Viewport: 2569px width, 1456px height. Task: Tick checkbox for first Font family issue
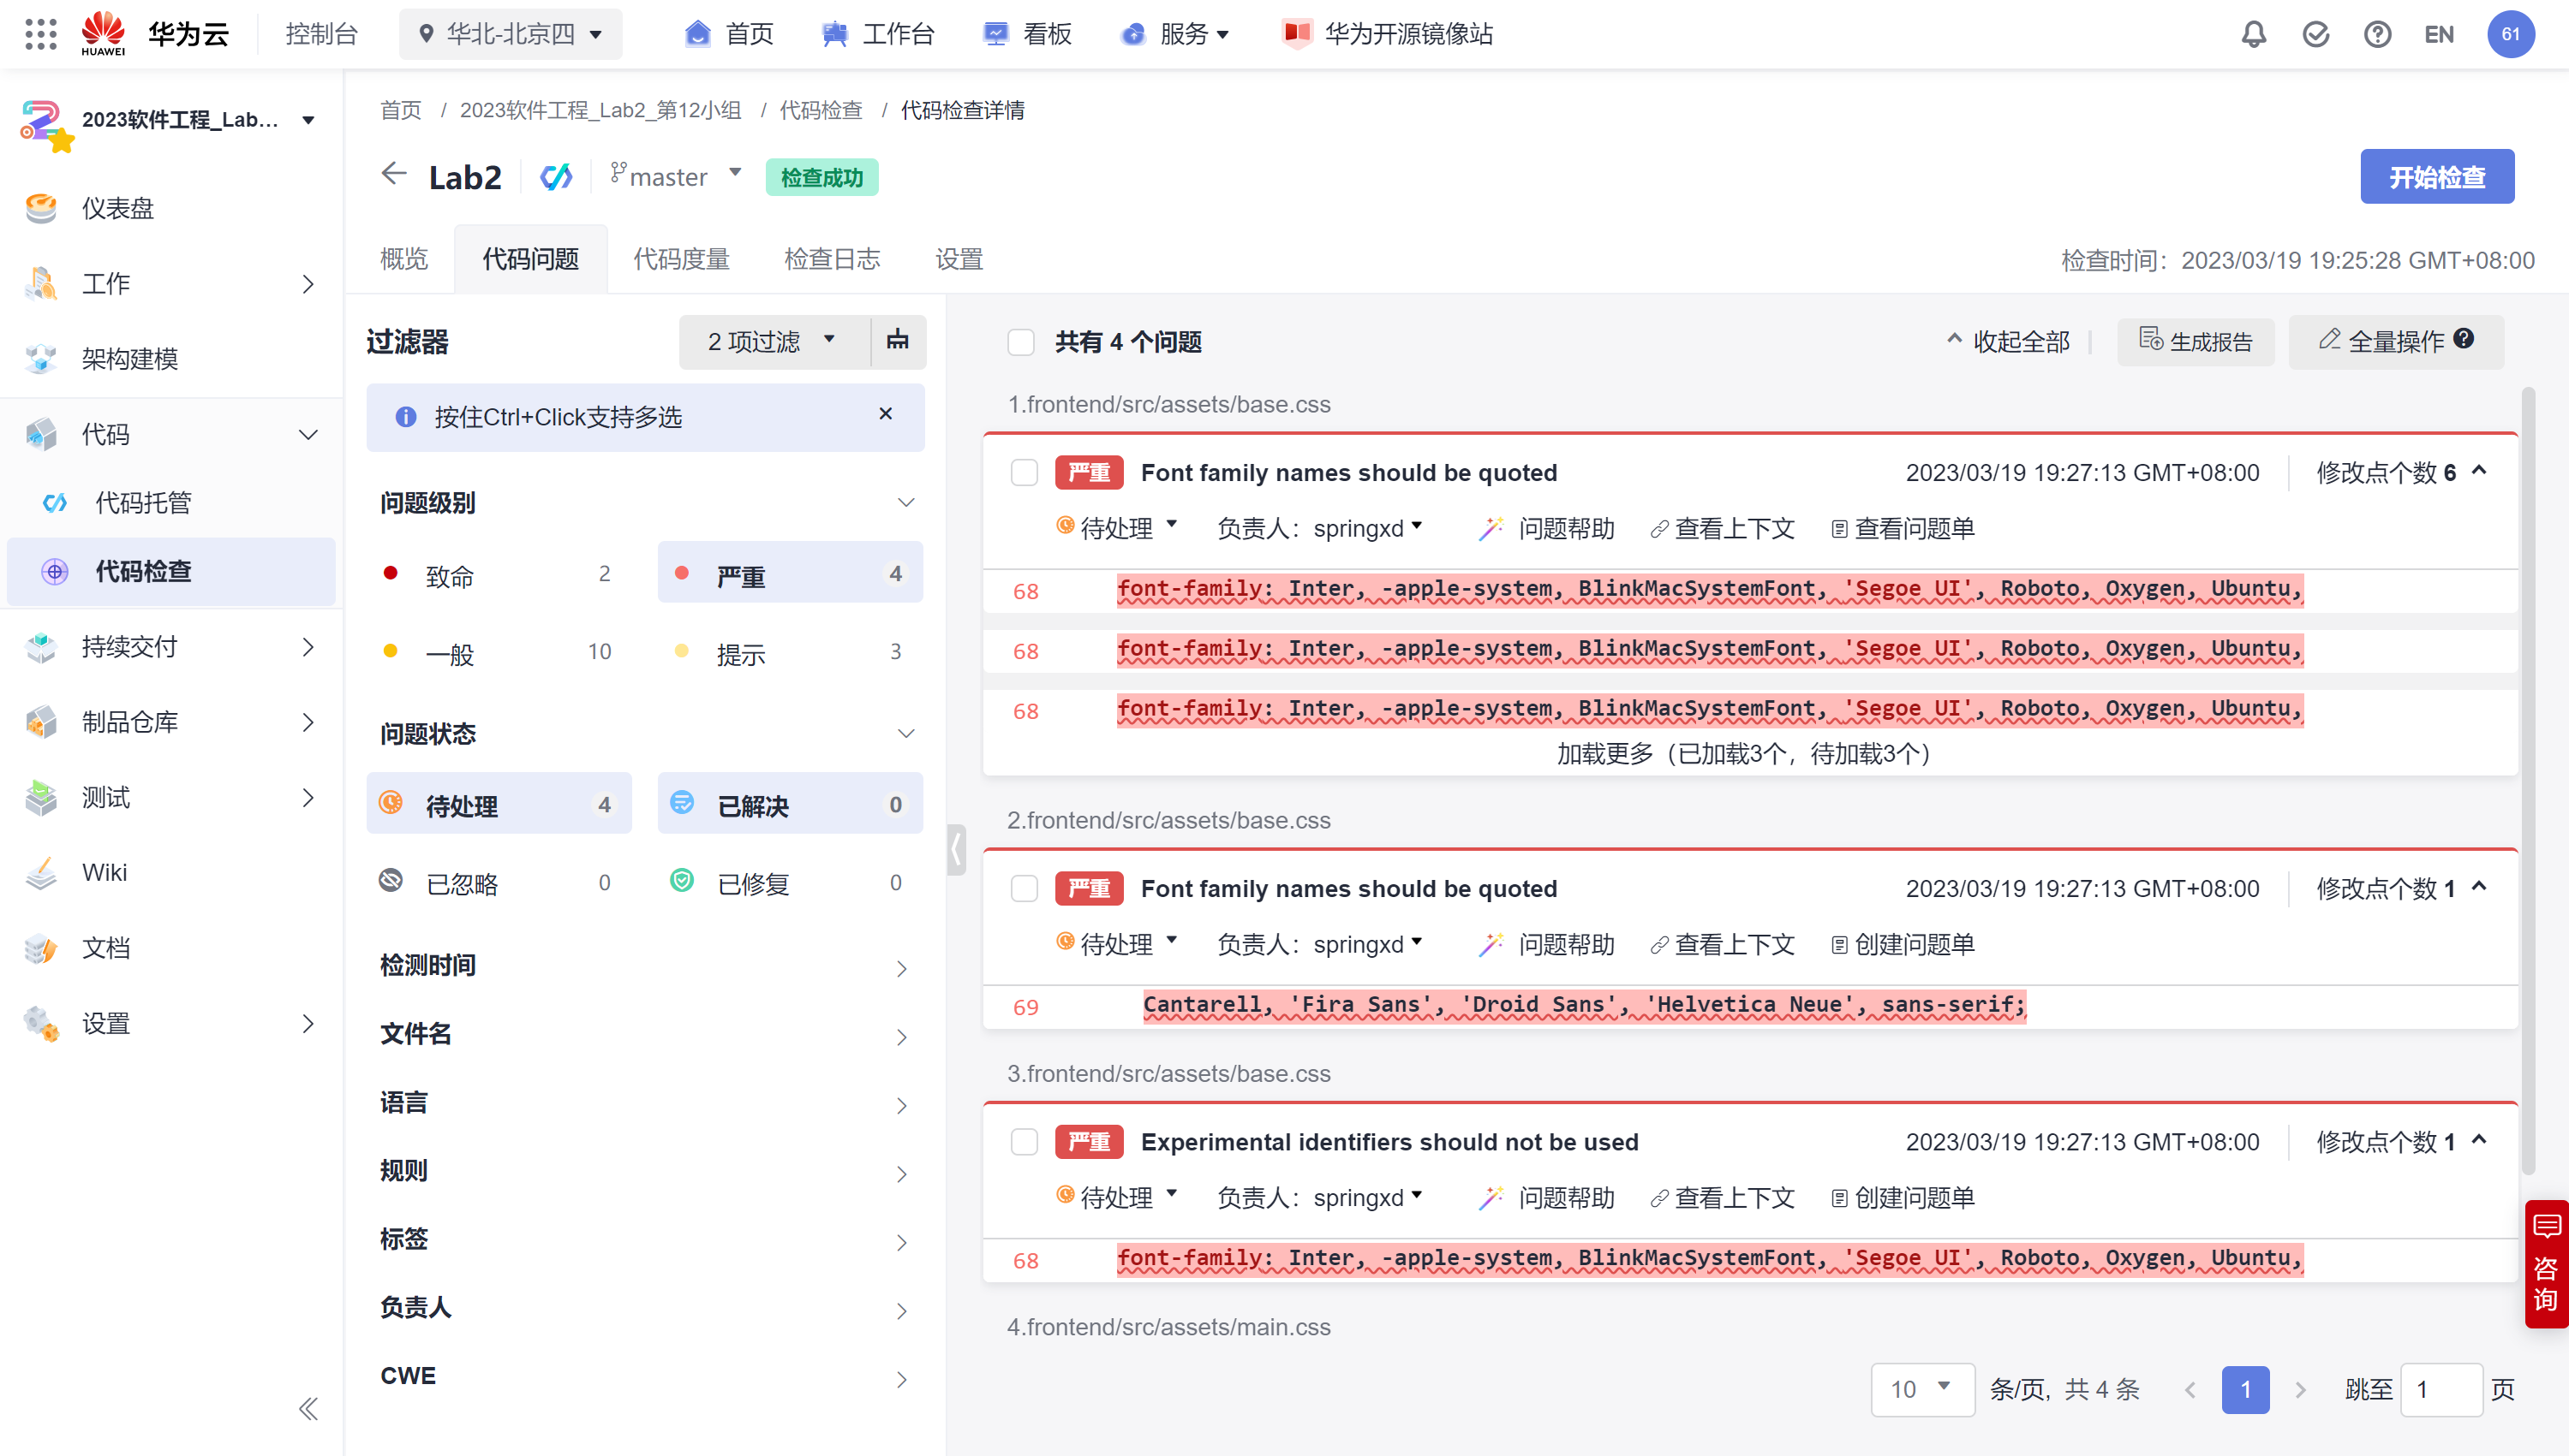[x=1024, y=472]
